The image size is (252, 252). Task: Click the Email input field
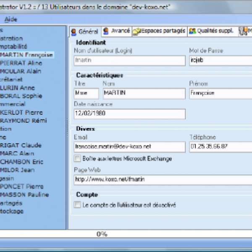coord(129,147)
